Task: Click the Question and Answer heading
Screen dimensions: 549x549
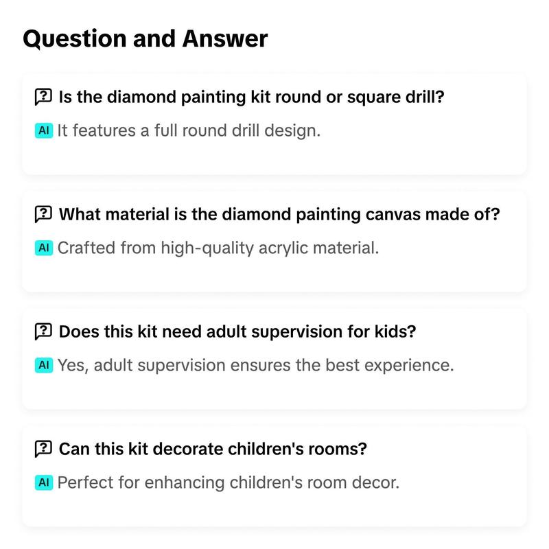Action: 145,38
